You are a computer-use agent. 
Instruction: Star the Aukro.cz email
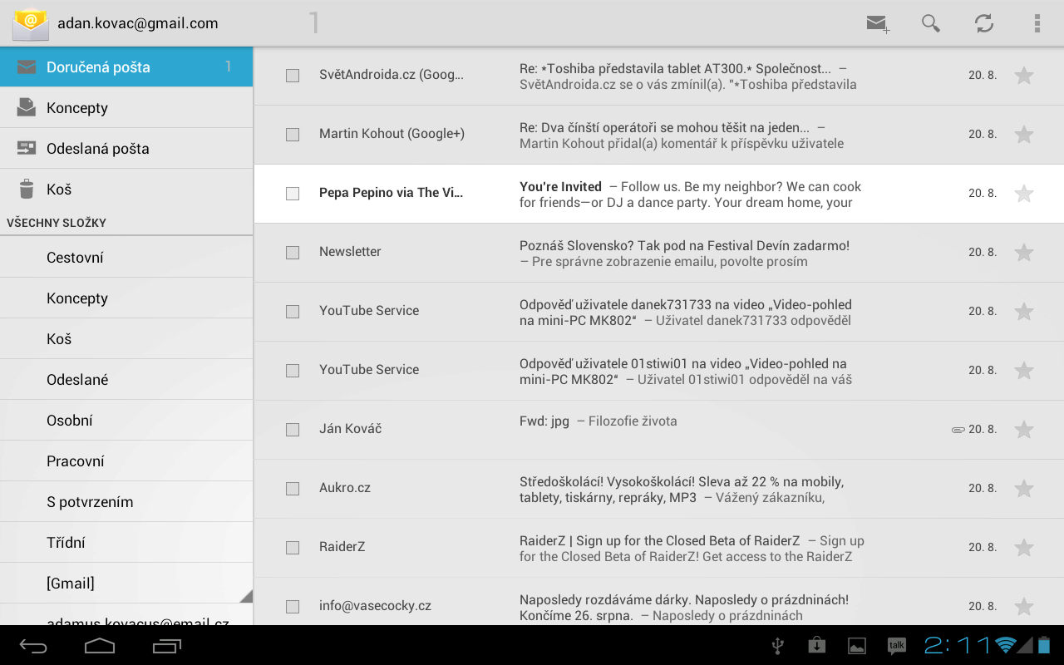click(1024, 489)
